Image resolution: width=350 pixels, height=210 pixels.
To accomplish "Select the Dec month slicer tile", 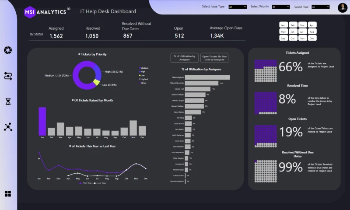I will tap(312, 38).
